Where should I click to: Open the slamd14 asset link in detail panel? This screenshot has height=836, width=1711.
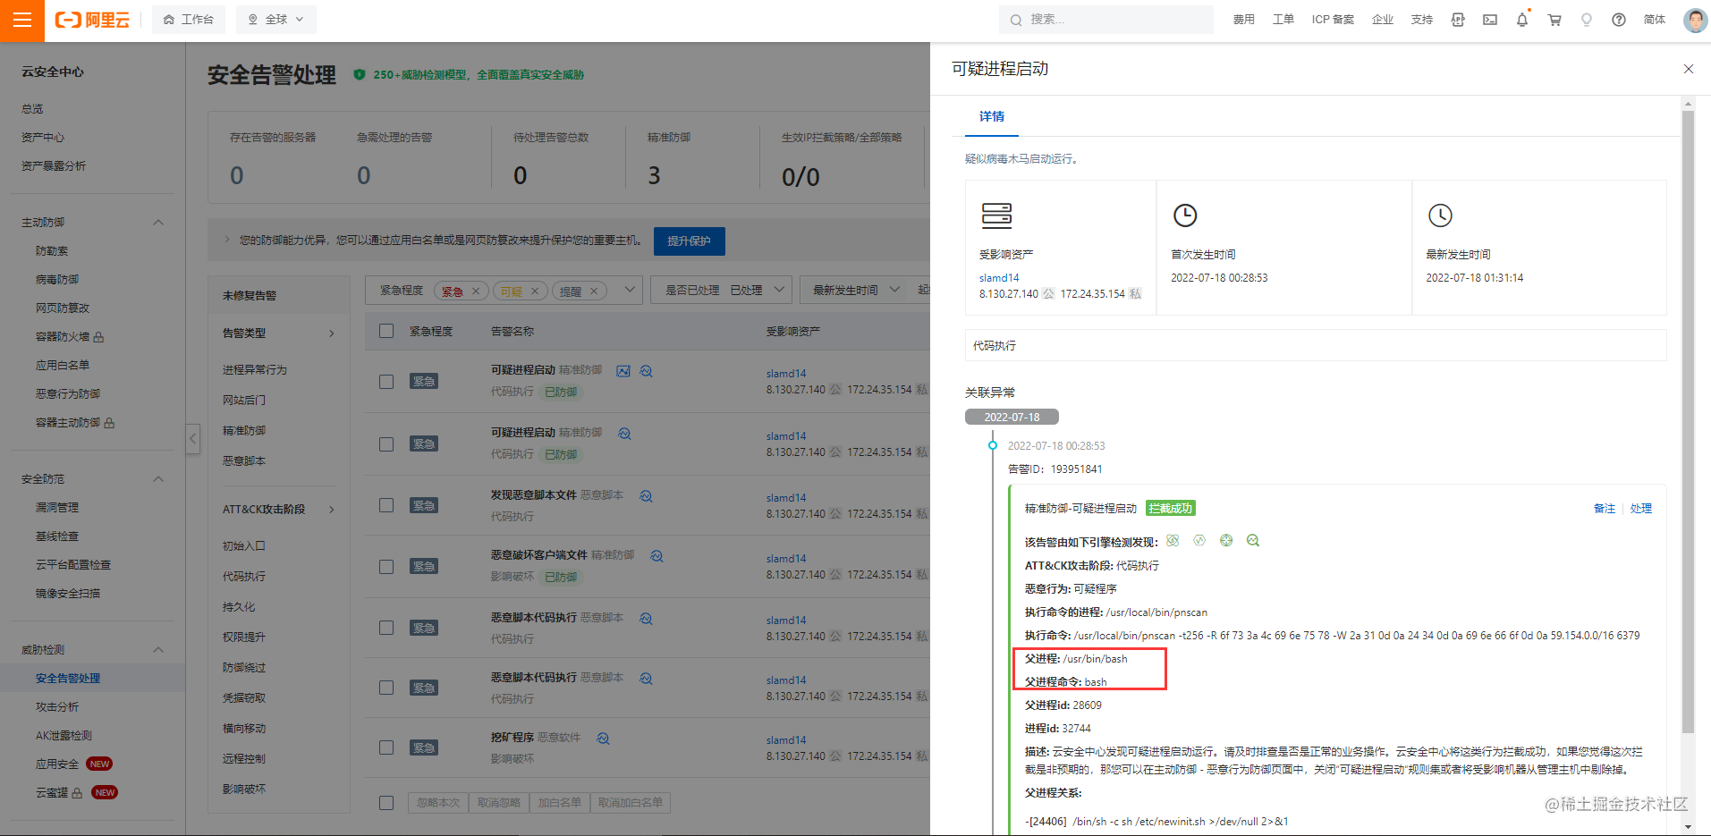[999, 278]
